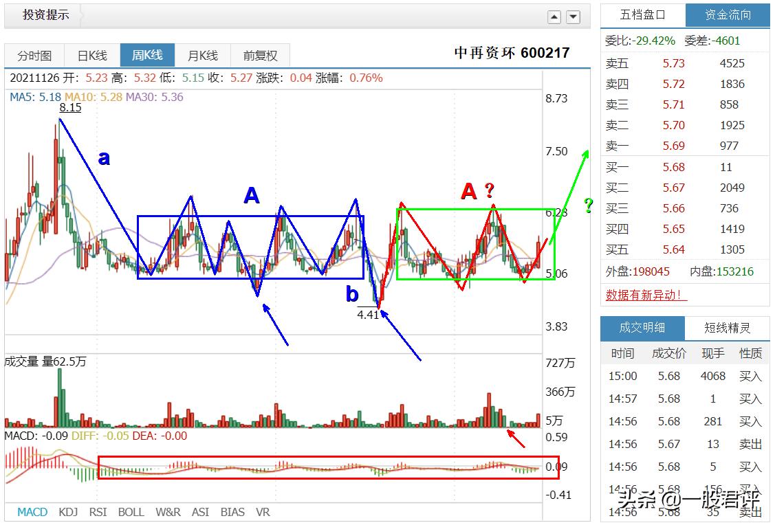Open the 五档盘口 tab

[x=642, y=15]
